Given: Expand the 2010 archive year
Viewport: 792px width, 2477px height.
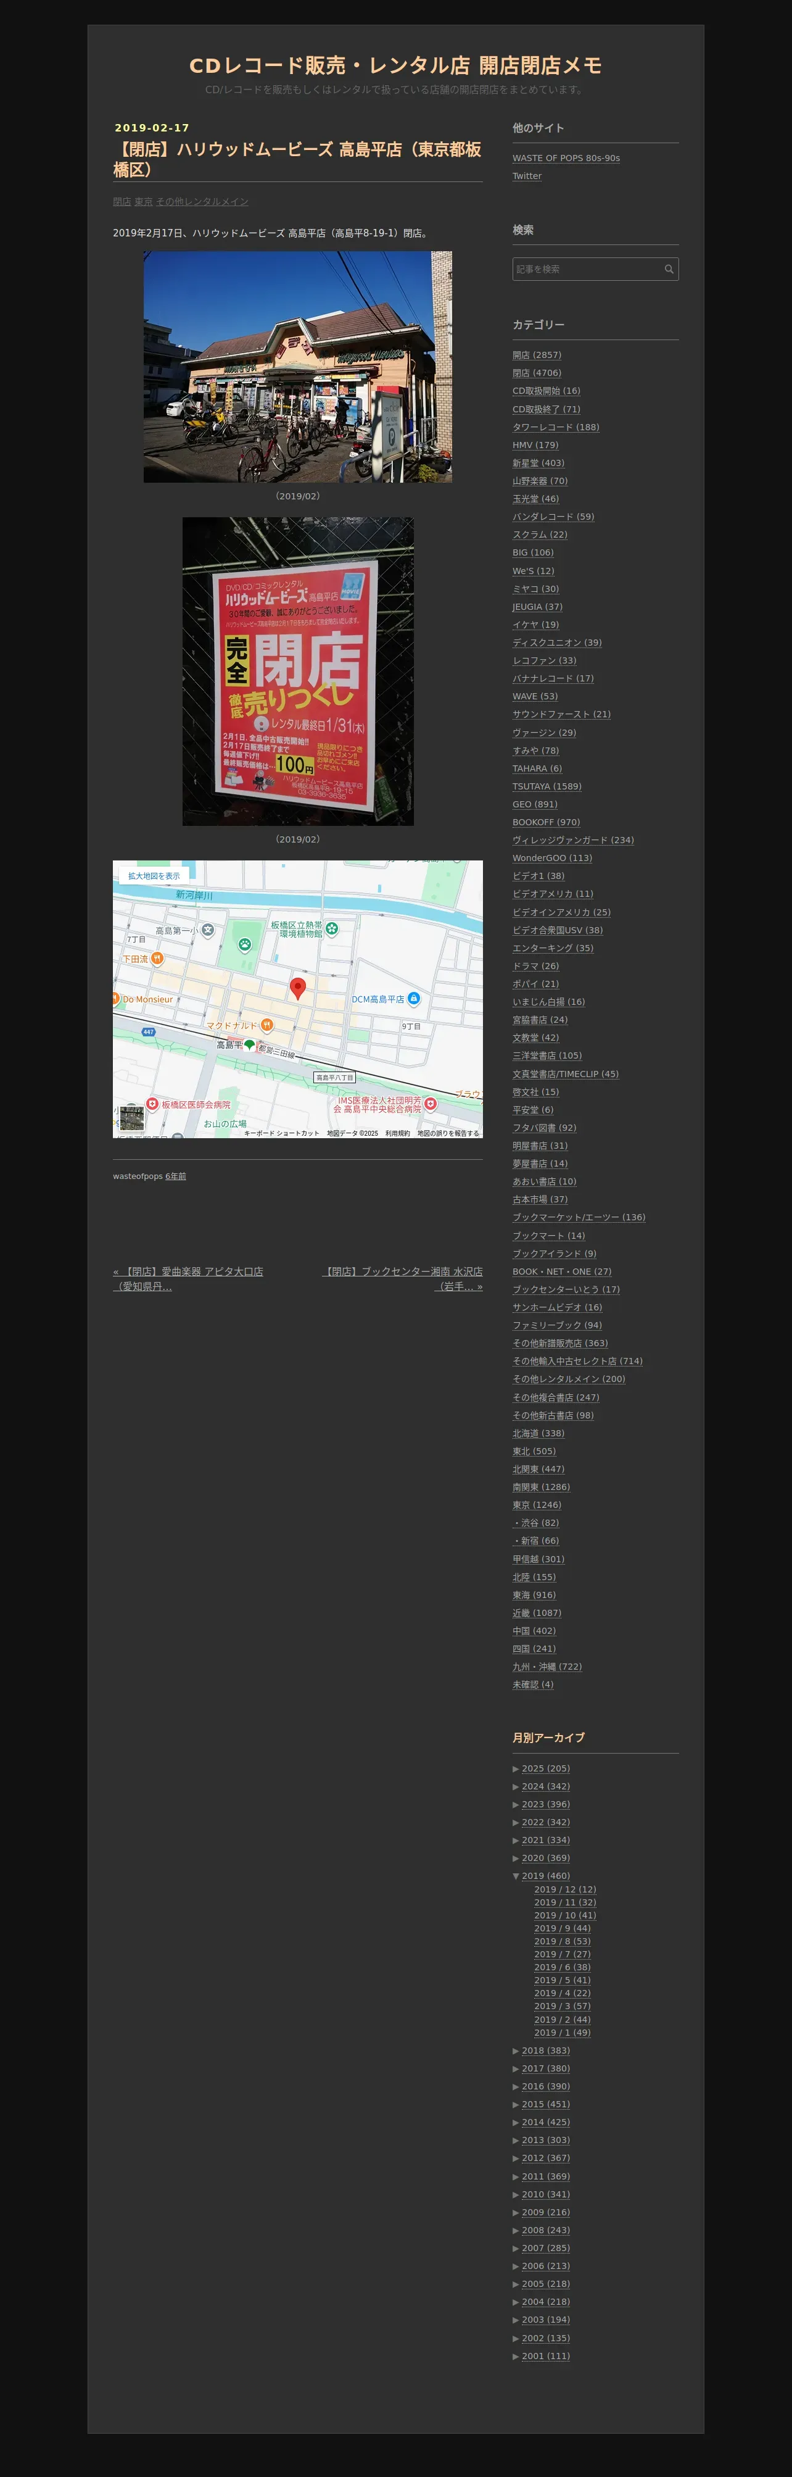Looking at the screenshot, I should (x=516, y=2194).
